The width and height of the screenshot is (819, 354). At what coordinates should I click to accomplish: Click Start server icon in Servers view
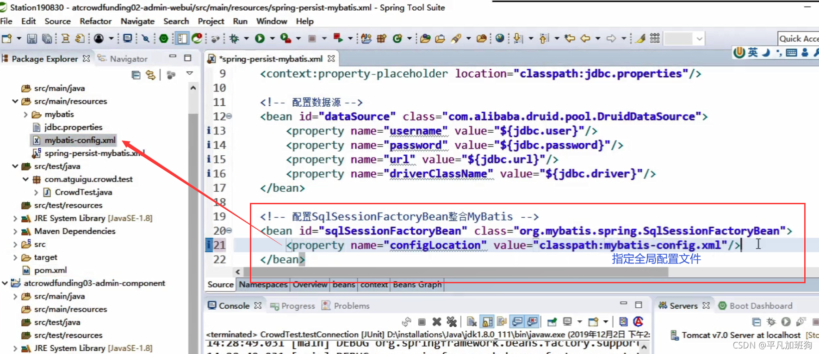pyautogui.click(x=786, y=322)
